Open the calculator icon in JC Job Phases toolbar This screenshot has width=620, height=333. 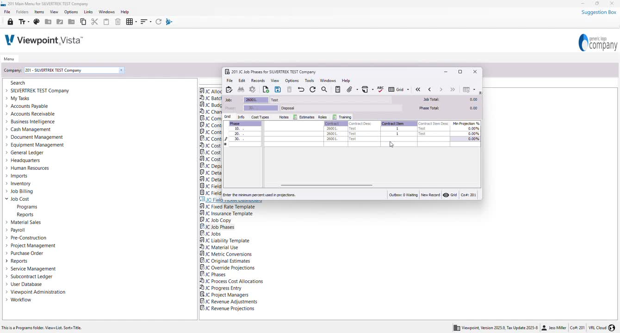[338, 90]
